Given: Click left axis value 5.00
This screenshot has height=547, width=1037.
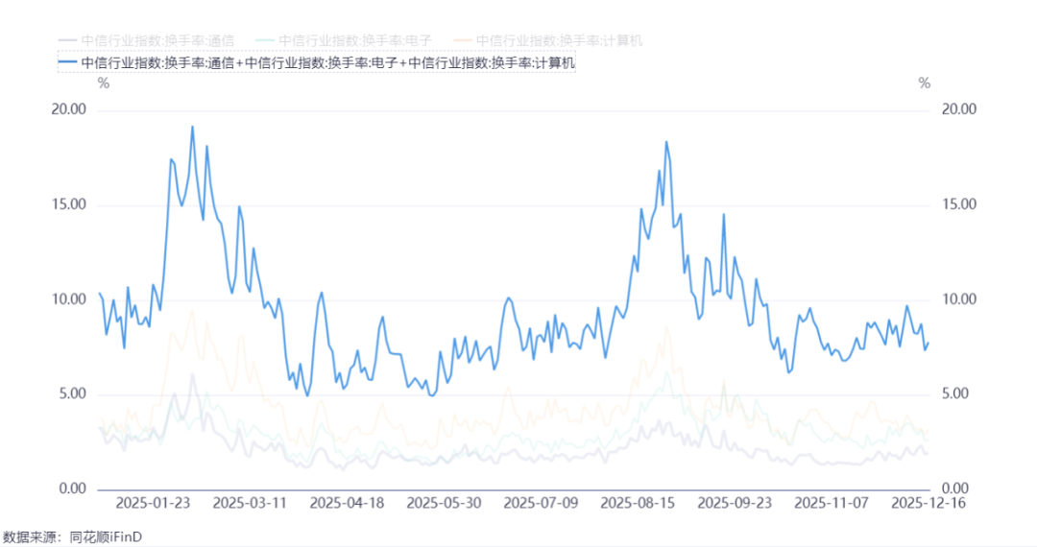Looking at the screenshot, I should [x=73, y=394].
